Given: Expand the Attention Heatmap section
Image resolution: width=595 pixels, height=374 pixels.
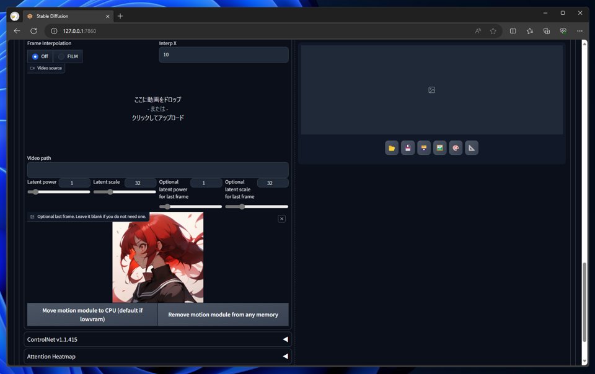Looking at the screenshot, I should pyautogui.click(x=157, y=357).
